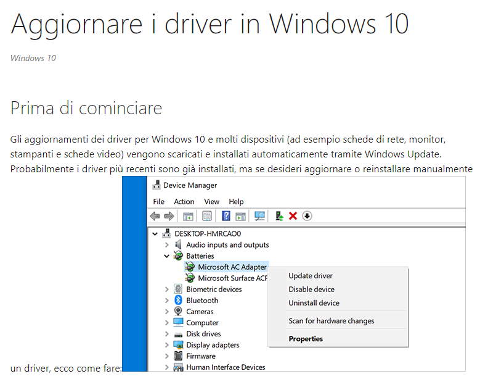The height and width of the screenshot is (392, 488).
Task: Click the "Prima di cominciare" heading
Action: pyautogui.click(x=86, y=108)
